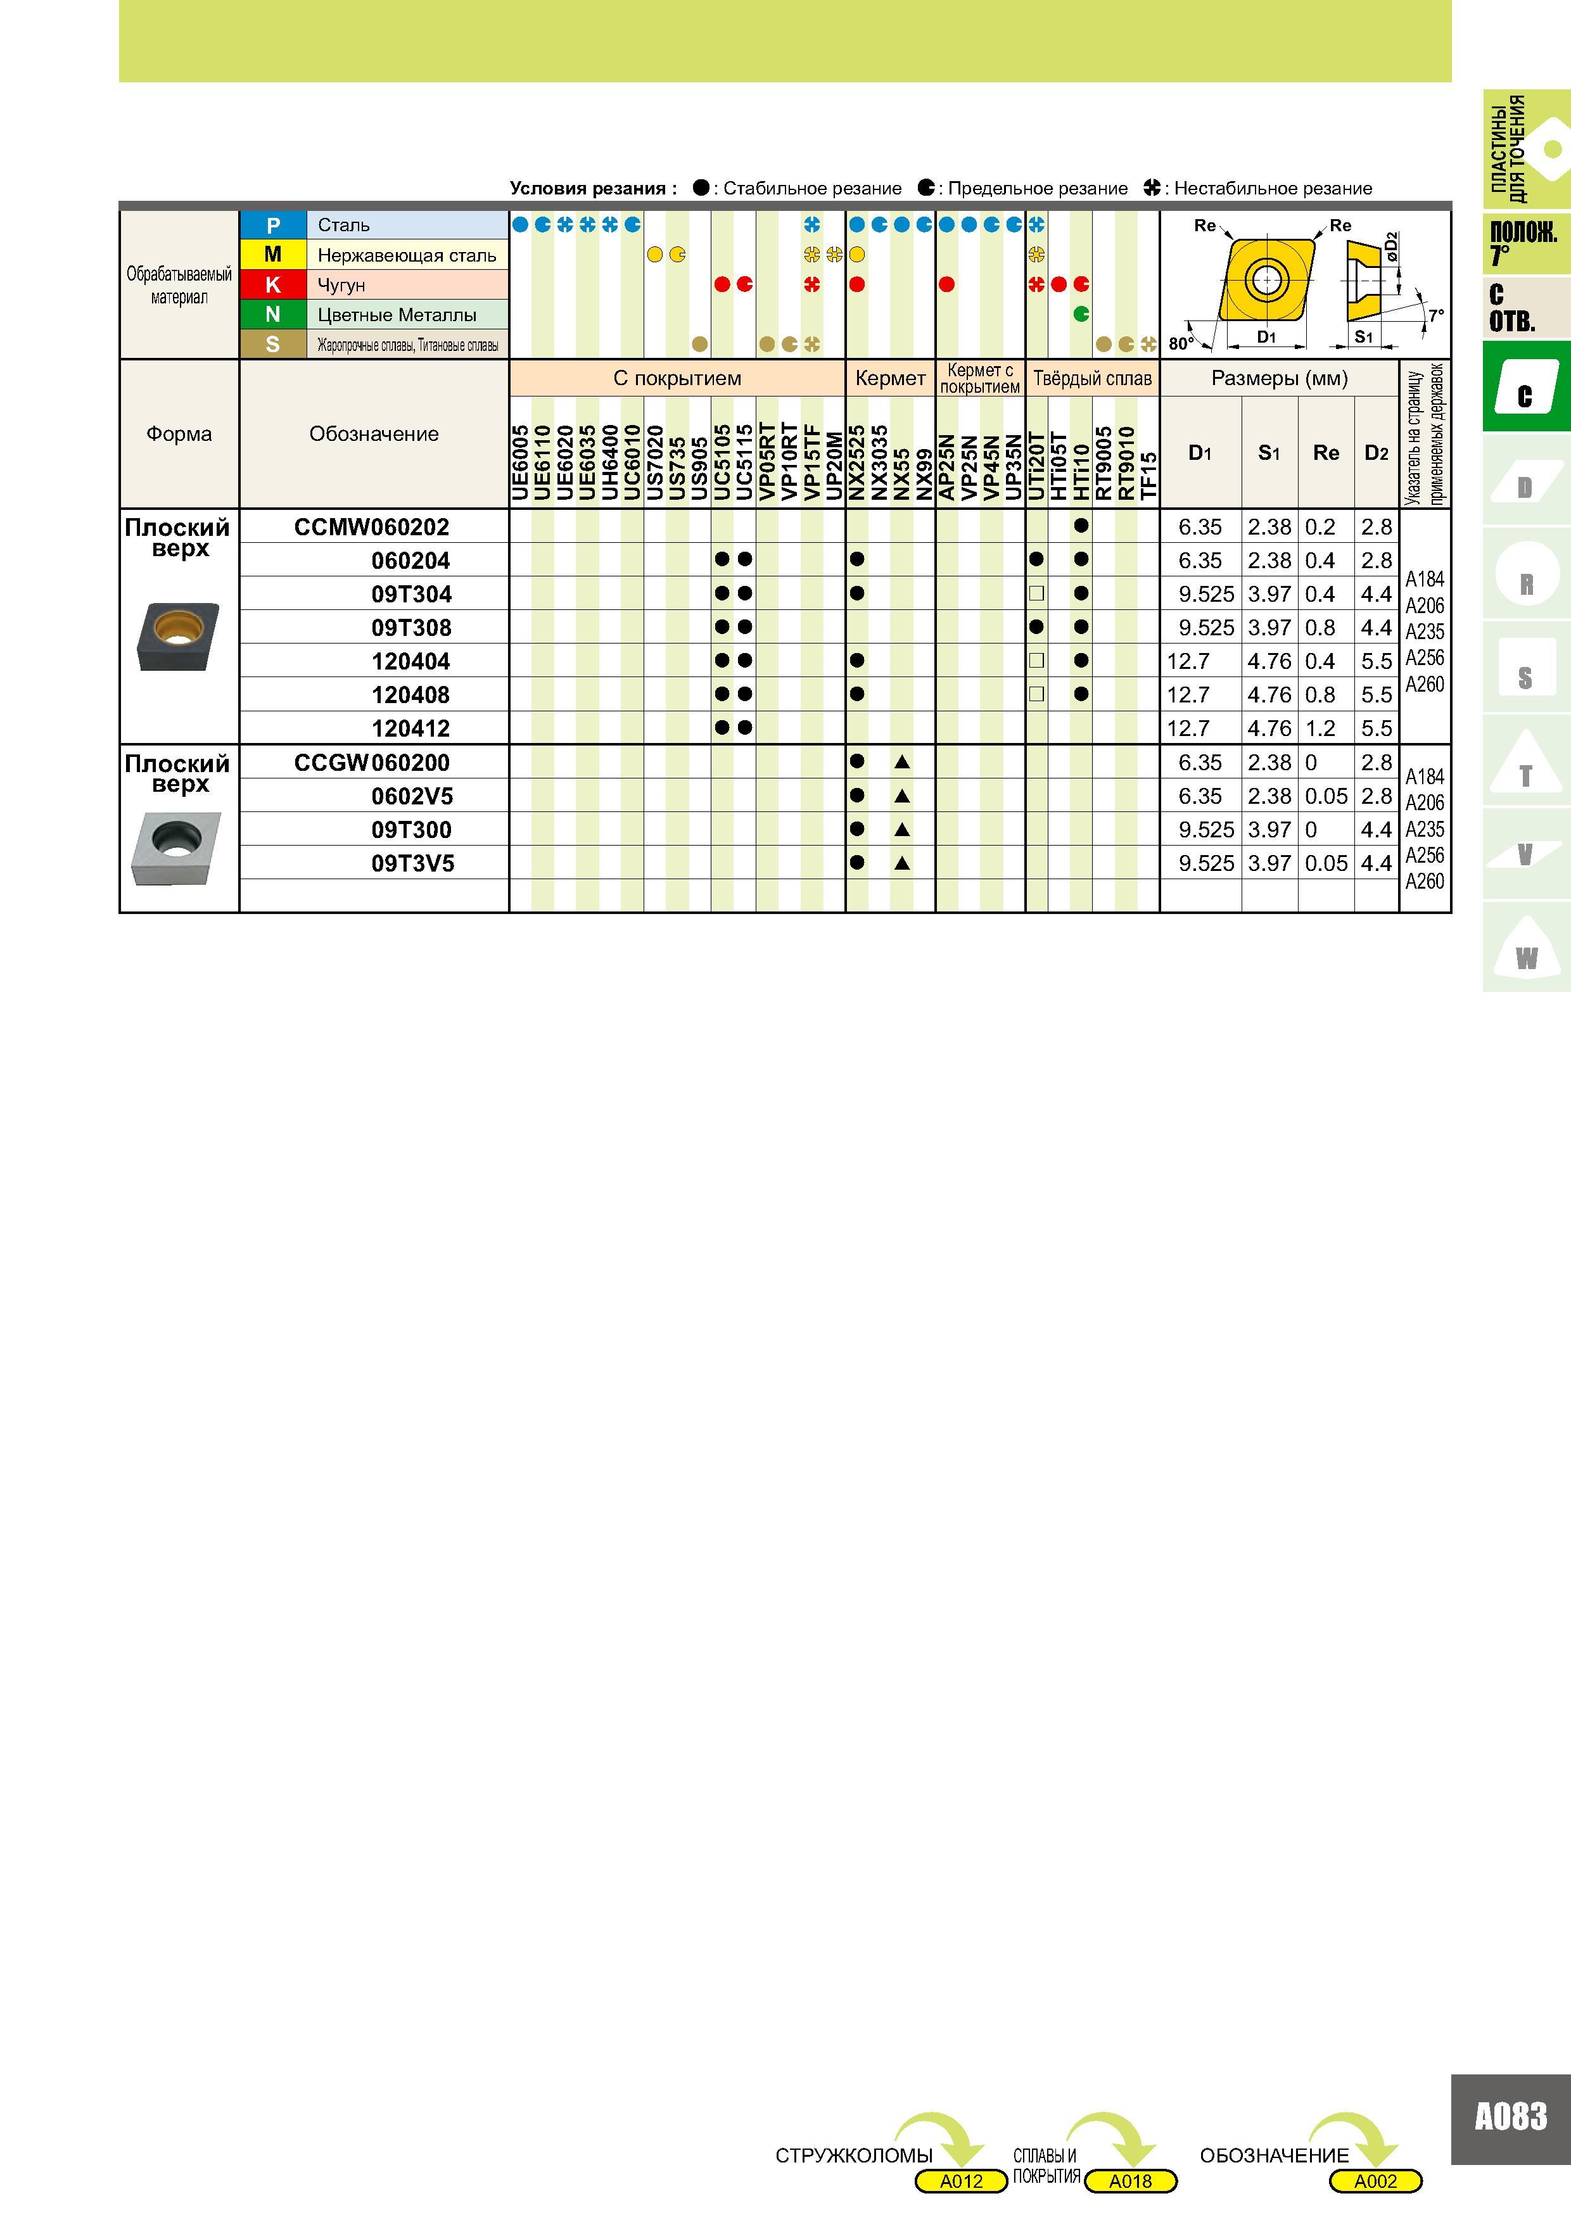Click the Нержавеющая сталь material label
This screenshot has height=2222, width=1571.
click(407, 255)
